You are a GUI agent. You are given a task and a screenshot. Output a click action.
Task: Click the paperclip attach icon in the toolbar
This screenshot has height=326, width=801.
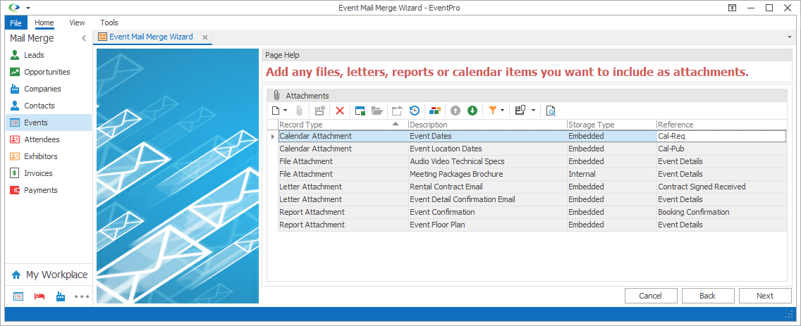[x=300, y=111]
